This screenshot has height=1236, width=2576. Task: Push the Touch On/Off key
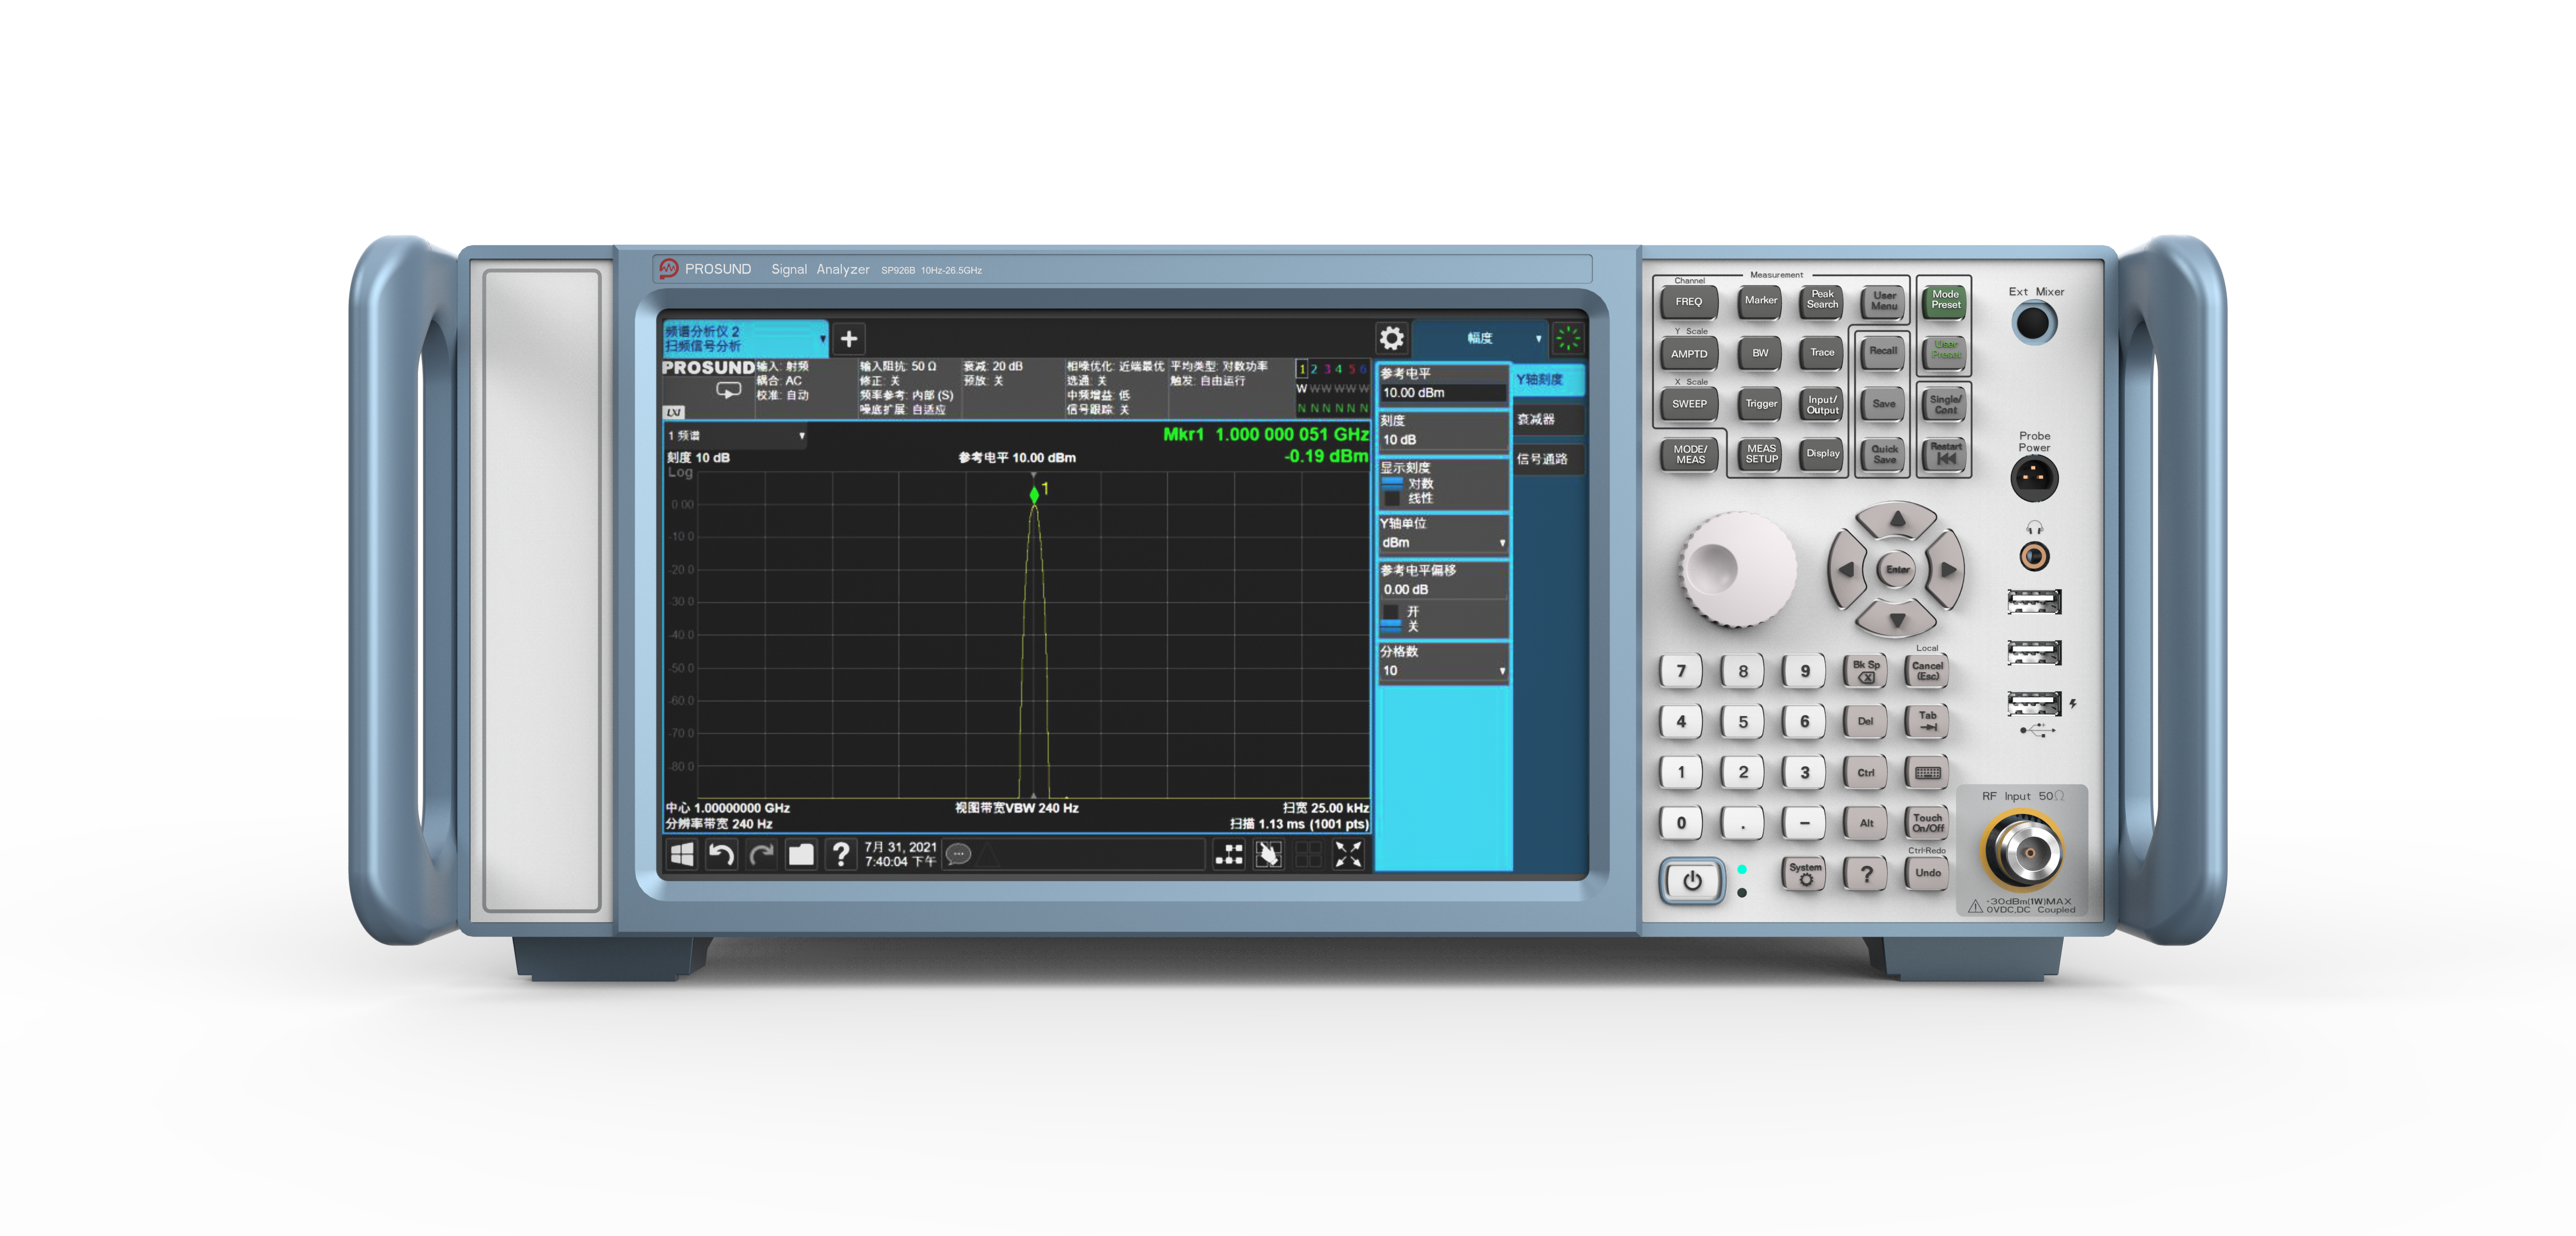tap(1927, 823)
